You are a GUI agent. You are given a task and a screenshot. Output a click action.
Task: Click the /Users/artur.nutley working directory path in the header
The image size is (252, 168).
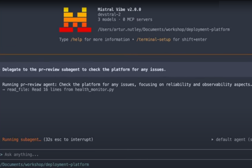[x=164, y=29]
